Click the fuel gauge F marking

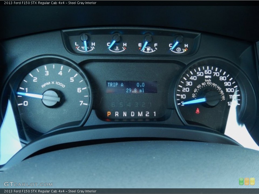(x=156, y=45)
